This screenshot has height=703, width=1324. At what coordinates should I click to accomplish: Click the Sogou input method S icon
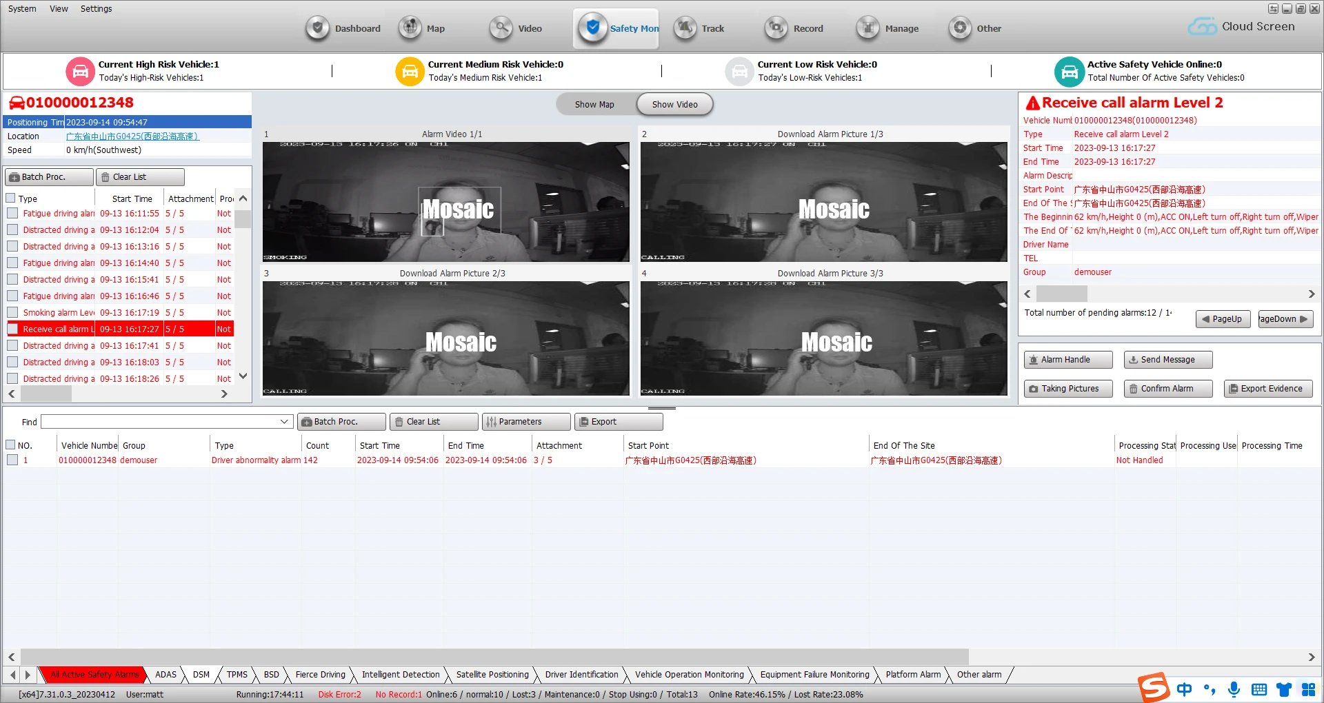click(x=1154, y=687)
